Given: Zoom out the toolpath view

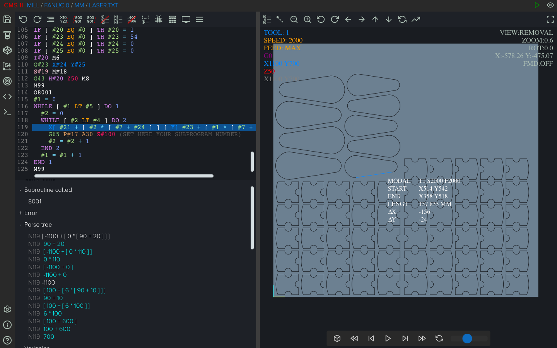Looking at the screenshot, I should (x=294, y=19).
